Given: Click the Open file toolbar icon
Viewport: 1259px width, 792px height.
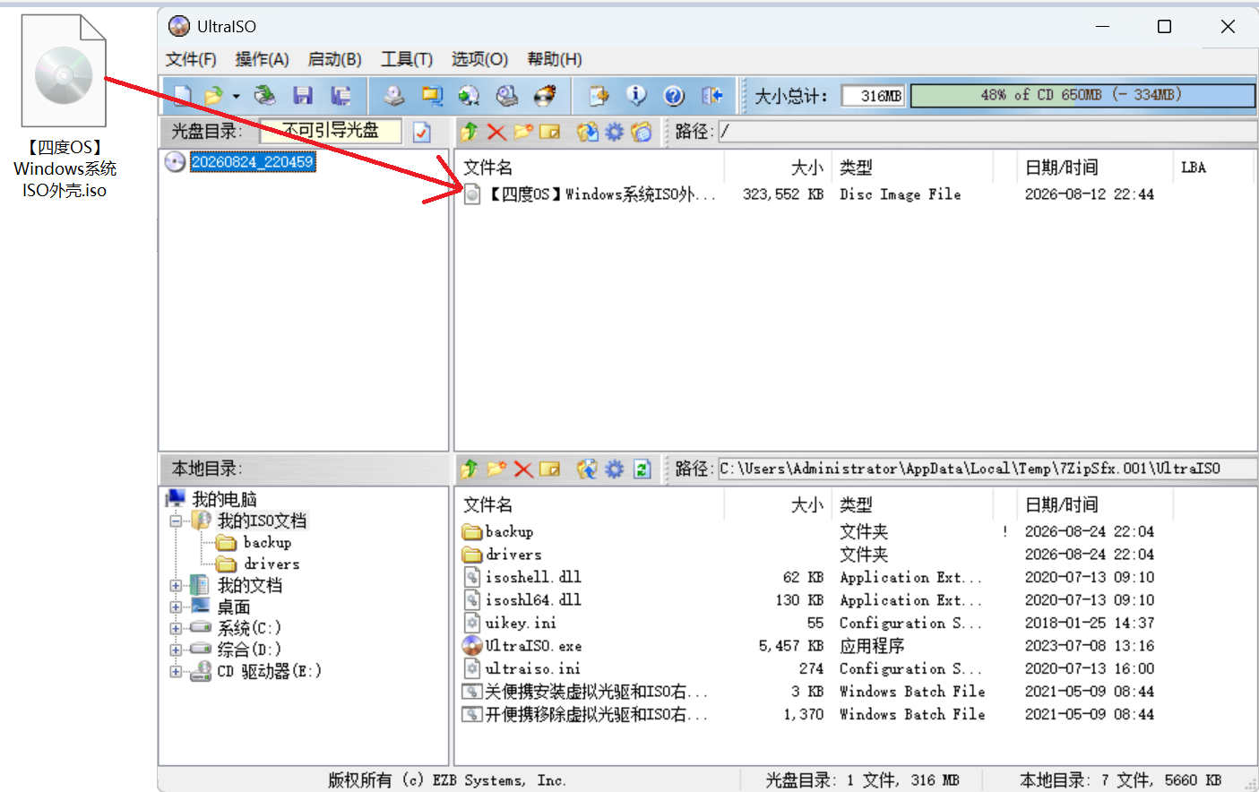Looking at the screenshot, I should (213, 96).
